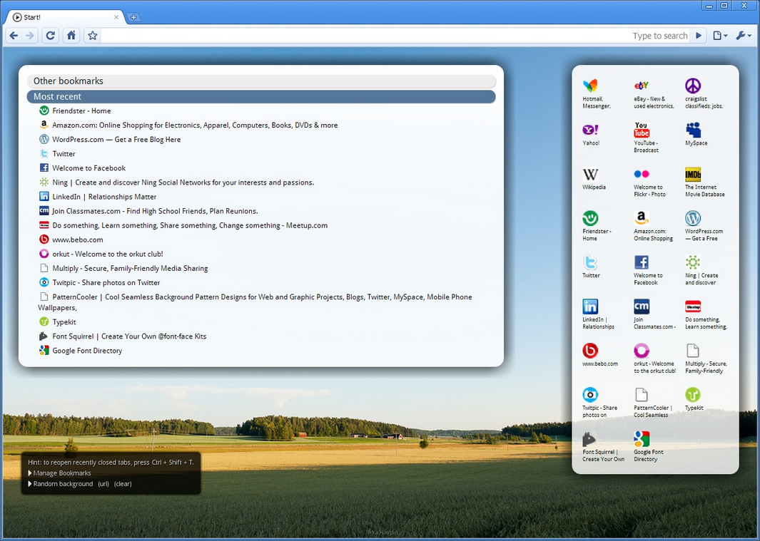Open the Twitpic bookmark link in the list
Screen dimensions: 760x541
[106, 282]
